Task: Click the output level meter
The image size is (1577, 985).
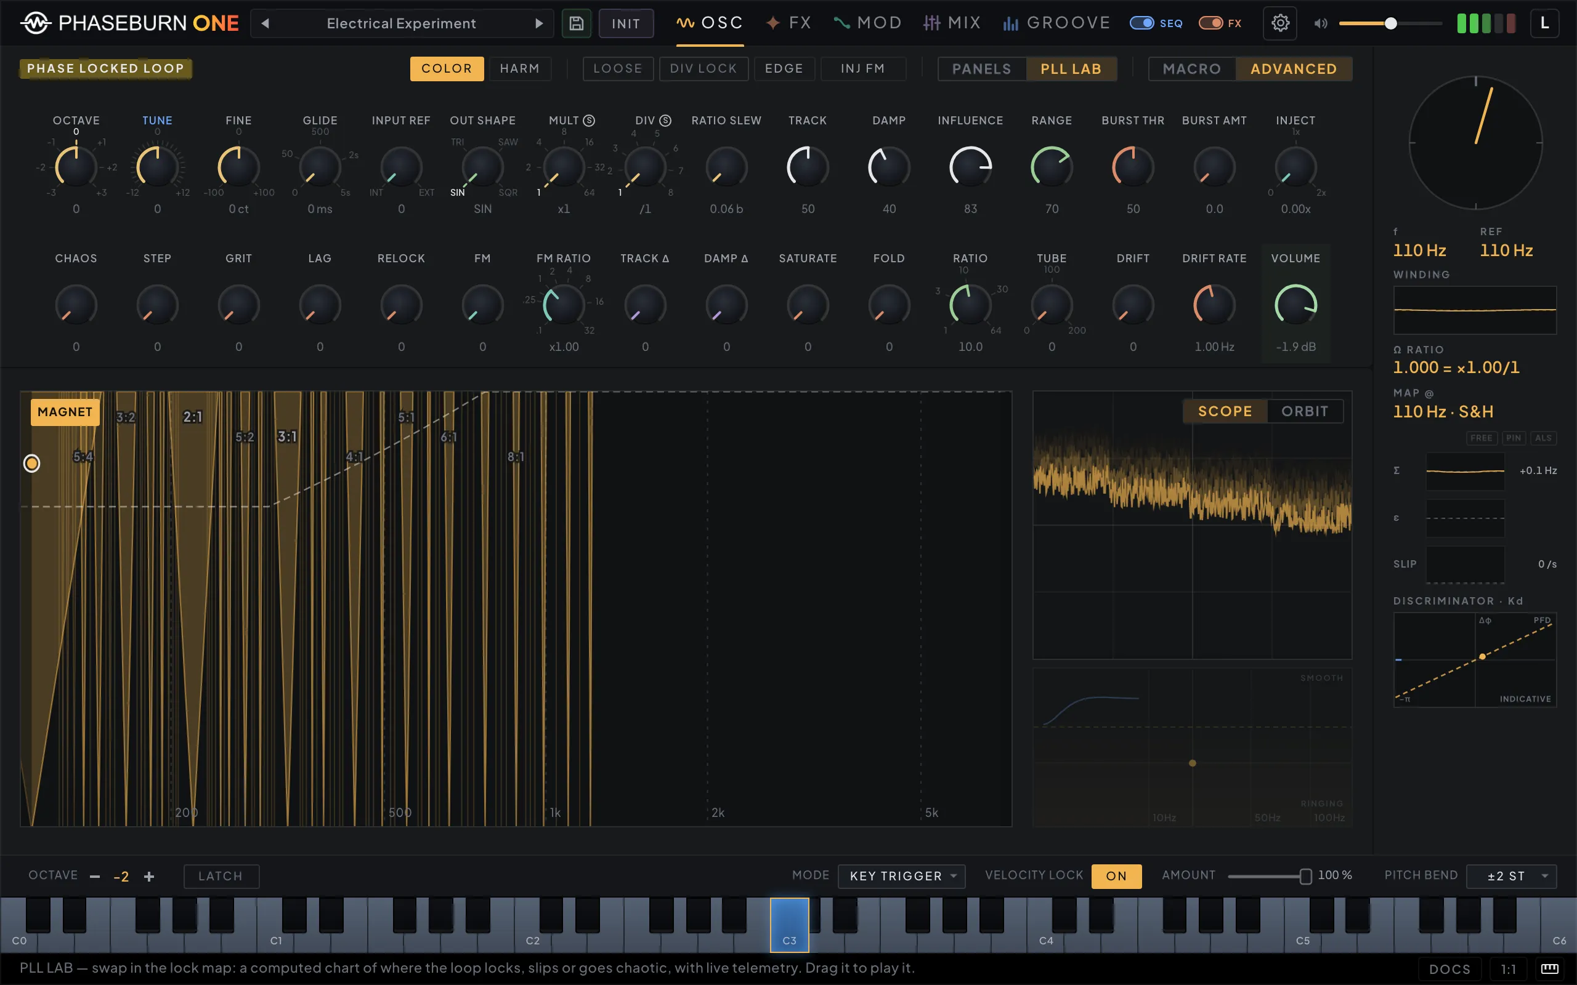Action: [x=1486, y=23]
